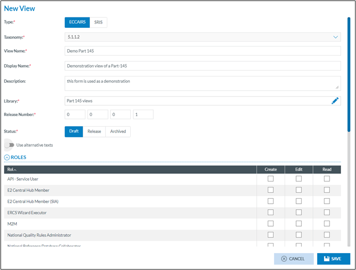Check Create for M2M role

pyautogui.click(x=271, y=224)
